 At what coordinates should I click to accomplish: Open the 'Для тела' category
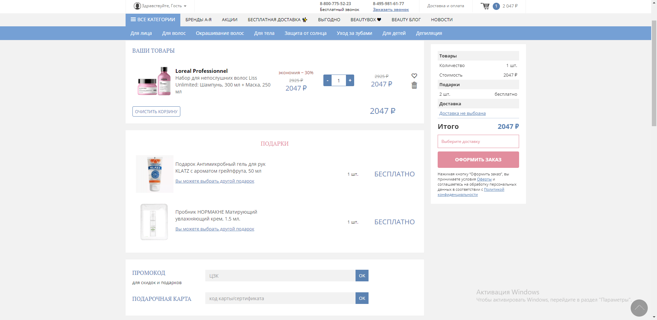264,33
